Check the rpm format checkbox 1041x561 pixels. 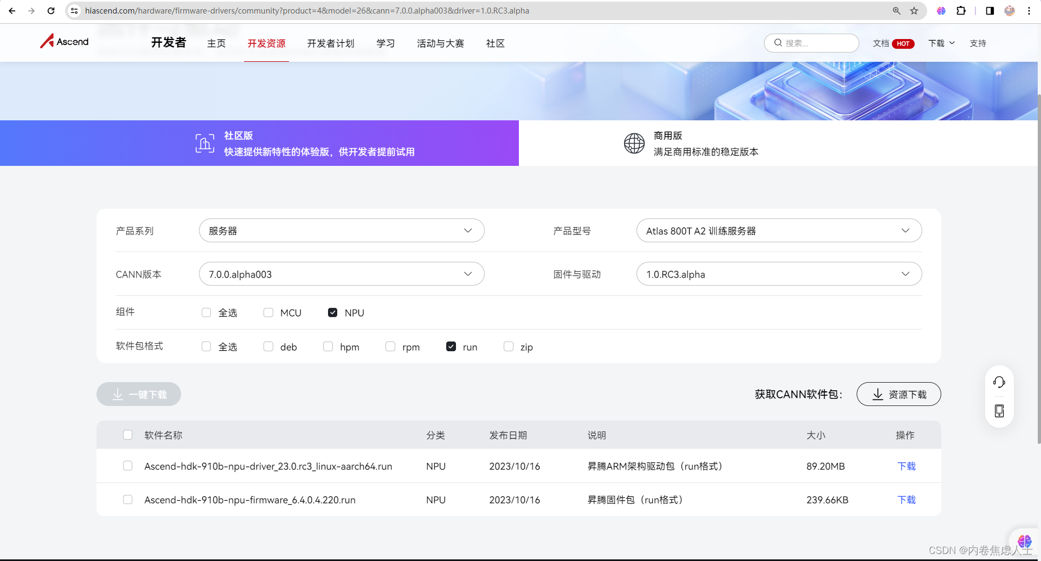coord(390,346)
